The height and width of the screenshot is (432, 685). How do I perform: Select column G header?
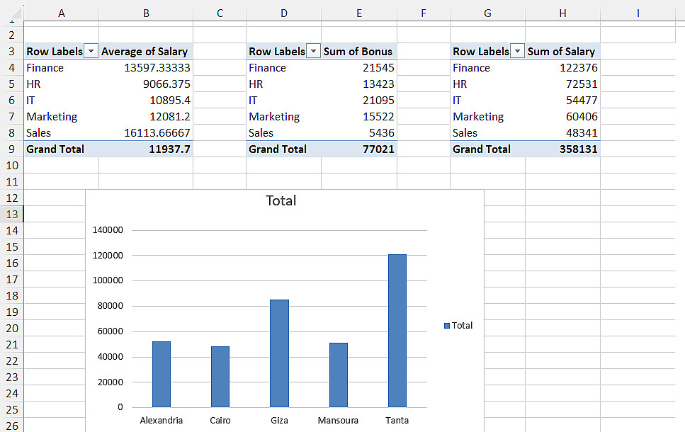click(x=487, y=13)
